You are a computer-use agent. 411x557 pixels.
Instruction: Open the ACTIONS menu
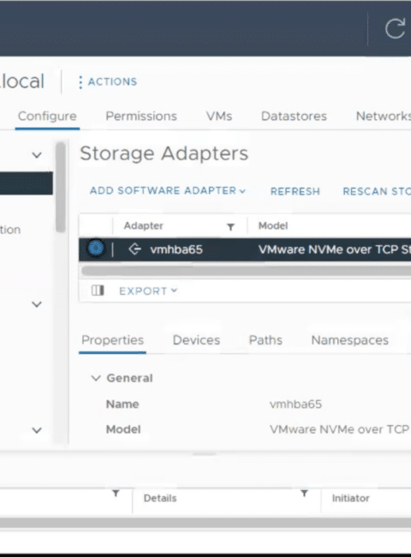coord(108,81)
